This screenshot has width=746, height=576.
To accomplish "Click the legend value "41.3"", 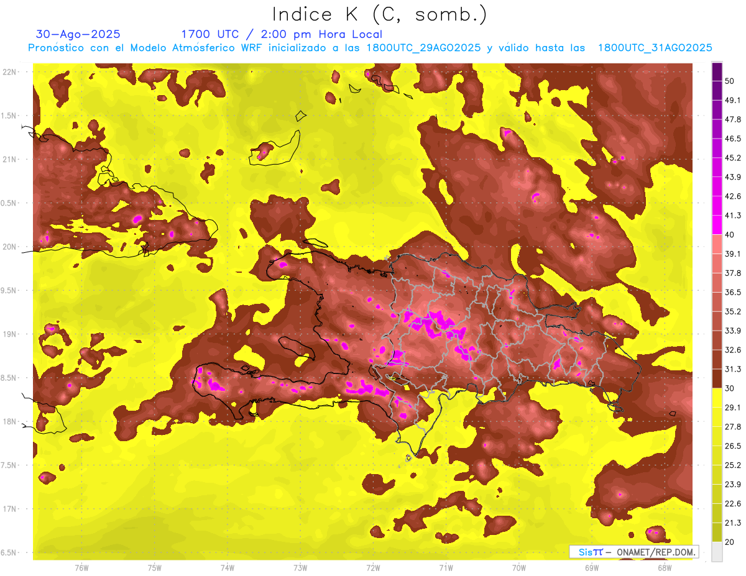I will [x=733, y=216].
